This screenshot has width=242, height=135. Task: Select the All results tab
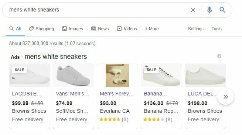[x=15, y=29]
